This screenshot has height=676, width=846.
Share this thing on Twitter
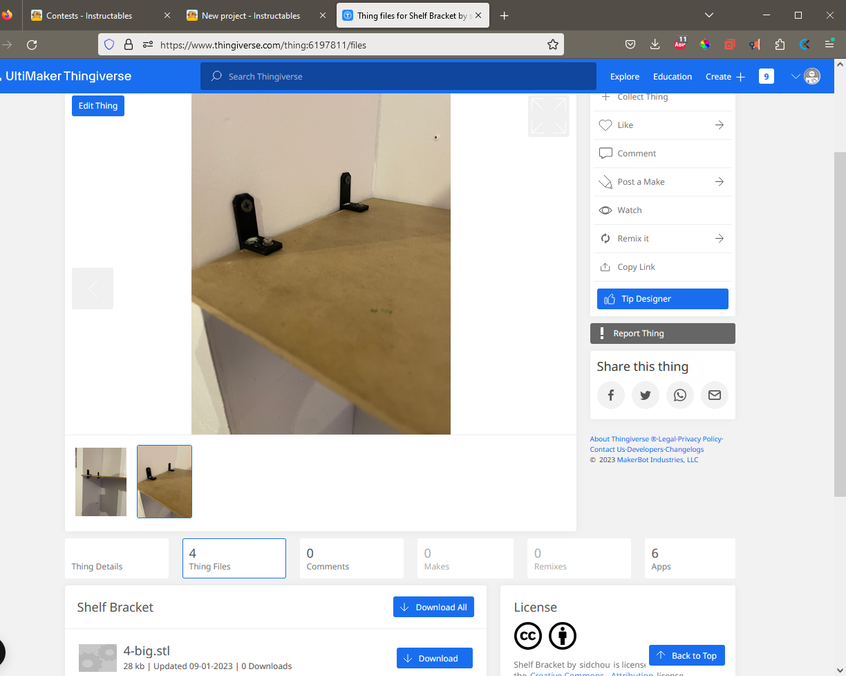646,395
